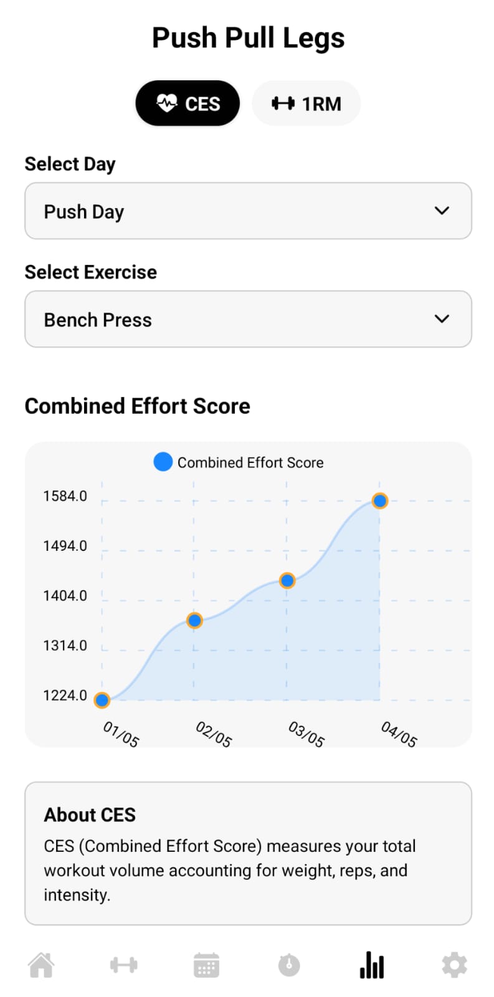Expand the Select Exercise chevron arrow
This screenshot has width=494, height=997.
pos(442,319)
